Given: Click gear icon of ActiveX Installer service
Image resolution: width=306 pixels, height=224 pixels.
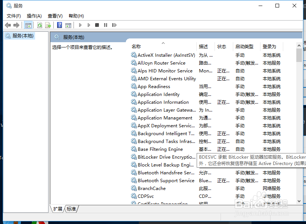Looking at the screenshot, I should coord(134,55).
